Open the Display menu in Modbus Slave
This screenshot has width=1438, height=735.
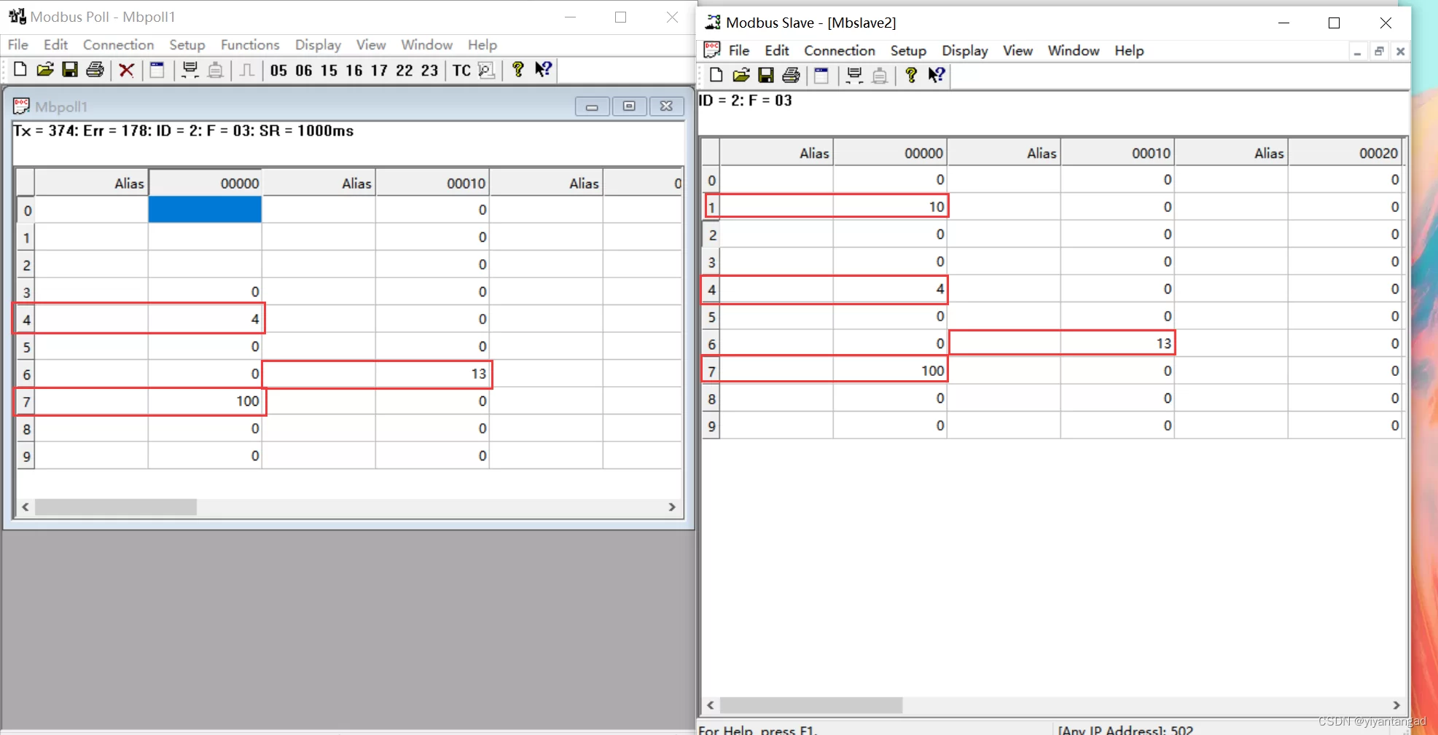tap(964, 51)
